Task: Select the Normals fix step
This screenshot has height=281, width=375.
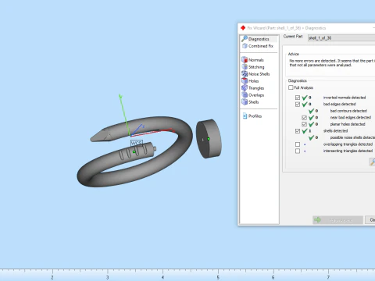Action: pos(252,60)
